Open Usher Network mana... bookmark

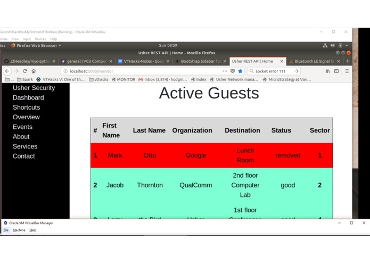(x=234, y=79)
